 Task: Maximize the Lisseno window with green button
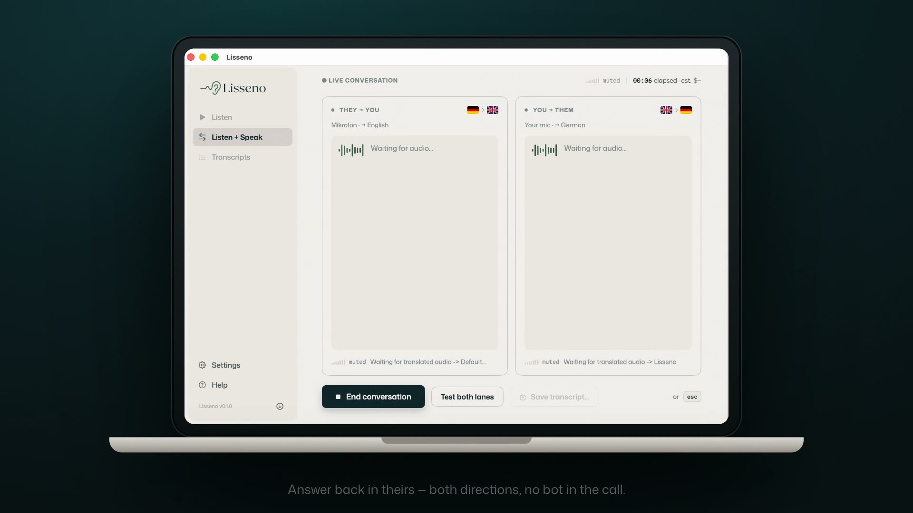point(215,57)
